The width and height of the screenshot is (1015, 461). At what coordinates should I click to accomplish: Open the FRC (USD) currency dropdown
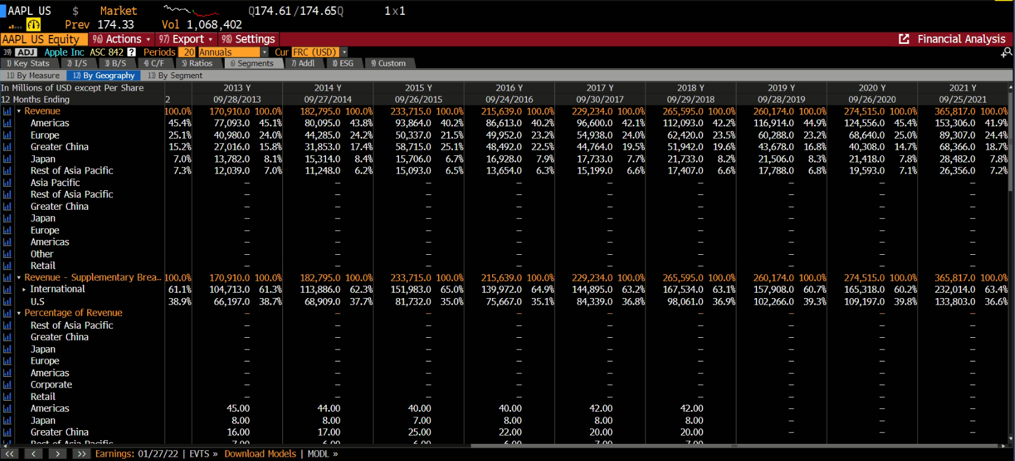coord(344,52)
